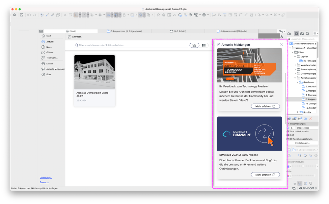This screenshot has height=204, width=329.
Task: Click the GRAPHISOFT ID status bar icon
Action: [308, 188]
